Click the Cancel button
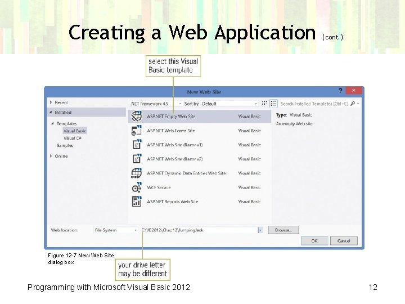The width and height of the screenshot is (405, 304). pos(344,241)
